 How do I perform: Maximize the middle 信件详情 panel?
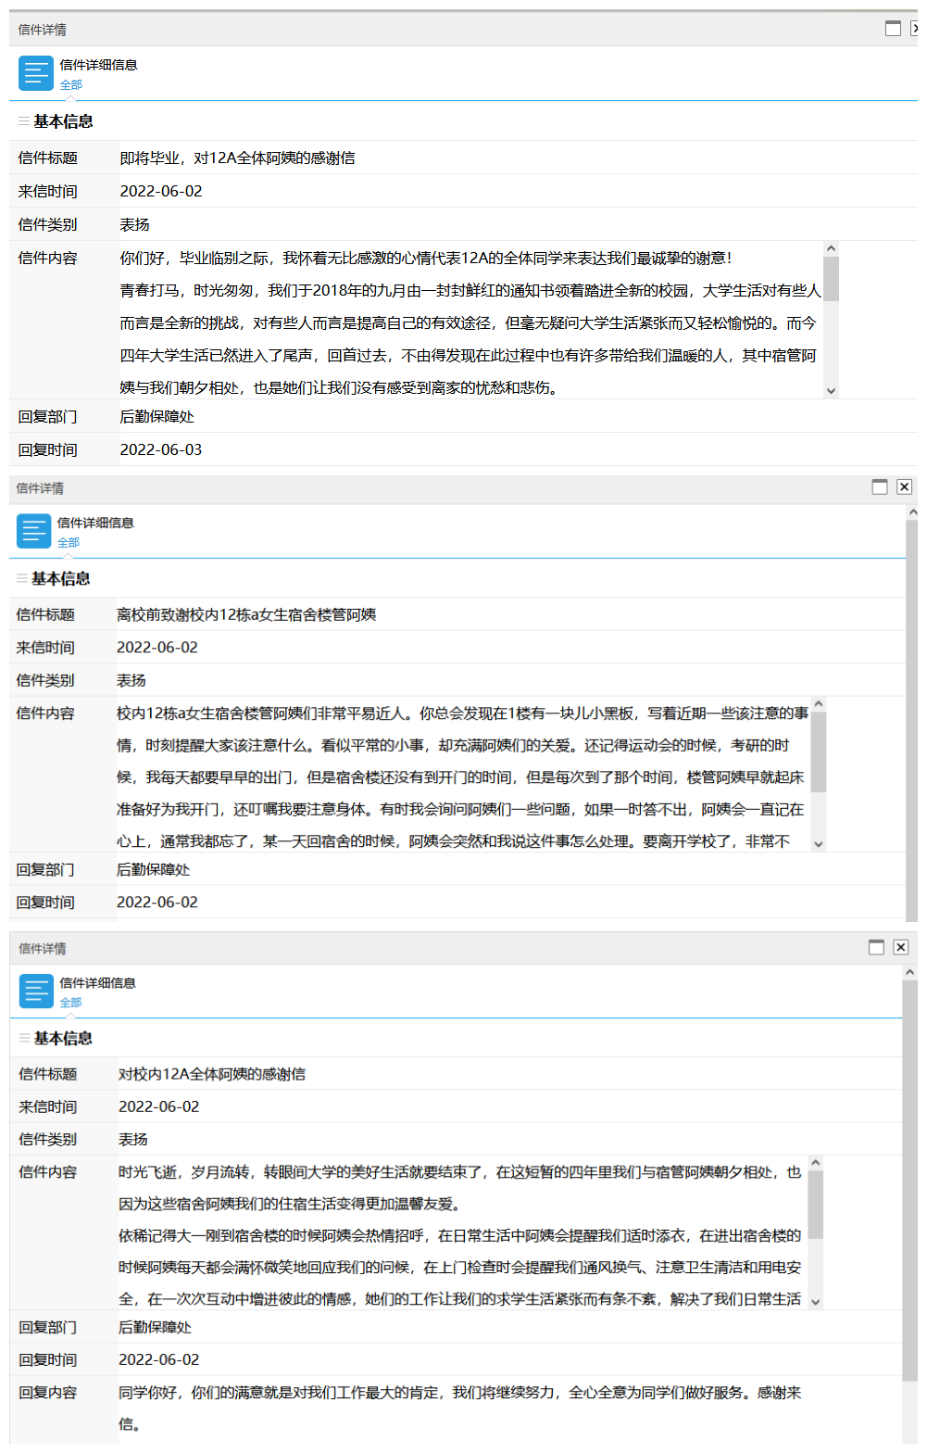click(x=880, y=487)
